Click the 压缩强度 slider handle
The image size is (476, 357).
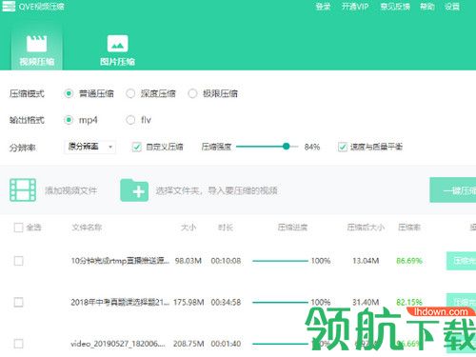(x=287, y=147)
